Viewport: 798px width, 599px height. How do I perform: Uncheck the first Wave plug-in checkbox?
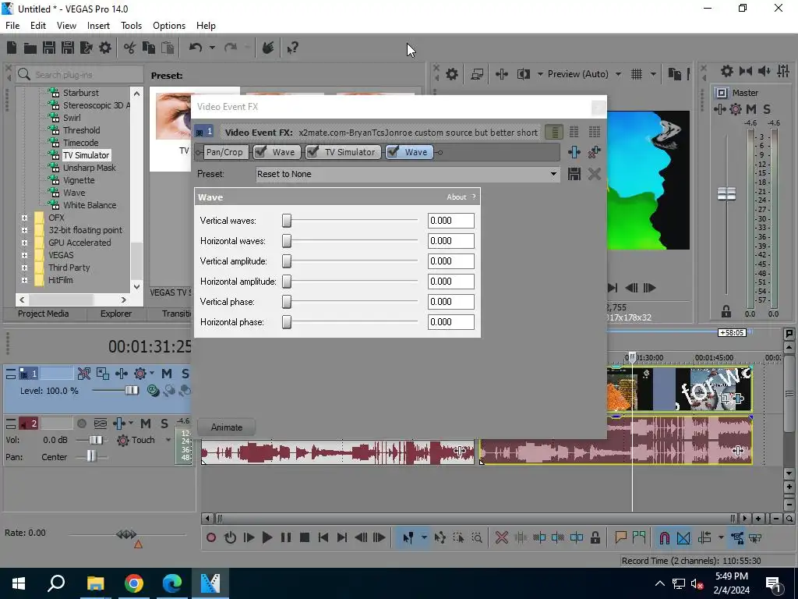pyautogui.click(x=260, y=152)
